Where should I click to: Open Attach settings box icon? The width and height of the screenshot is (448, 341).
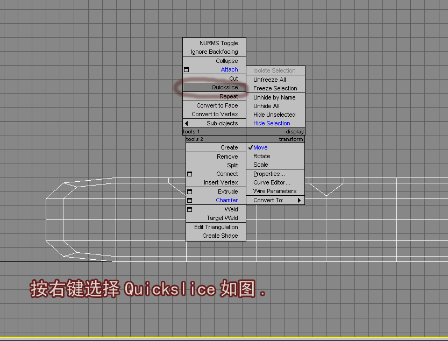[x=186, y=70]
